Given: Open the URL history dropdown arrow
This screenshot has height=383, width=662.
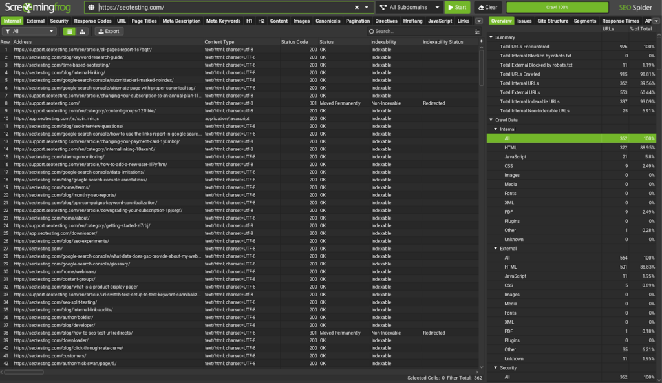Looking at the screenshot, I should point(367,7).
